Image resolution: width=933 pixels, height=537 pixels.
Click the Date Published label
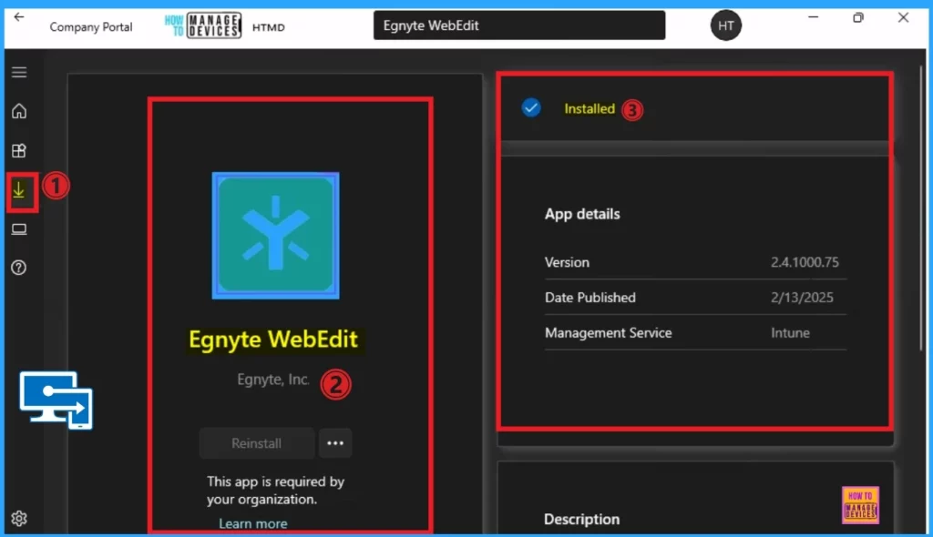pos(590,298)
